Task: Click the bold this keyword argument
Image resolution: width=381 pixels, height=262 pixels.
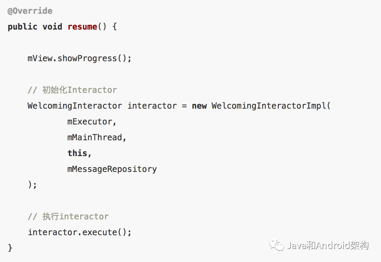Action: pos(77,153)
